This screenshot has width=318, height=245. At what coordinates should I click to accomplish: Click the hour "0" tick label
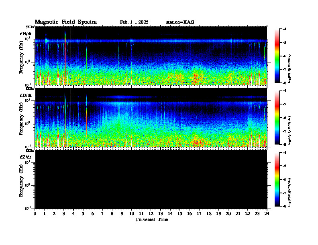(x=35, y=213)
